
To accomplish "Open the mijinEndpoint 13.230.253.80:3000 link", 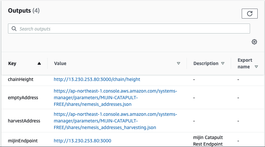I will coord(82,141).
